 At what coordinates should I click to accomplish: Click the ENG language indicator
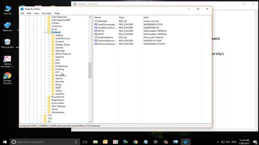point(234,142)
